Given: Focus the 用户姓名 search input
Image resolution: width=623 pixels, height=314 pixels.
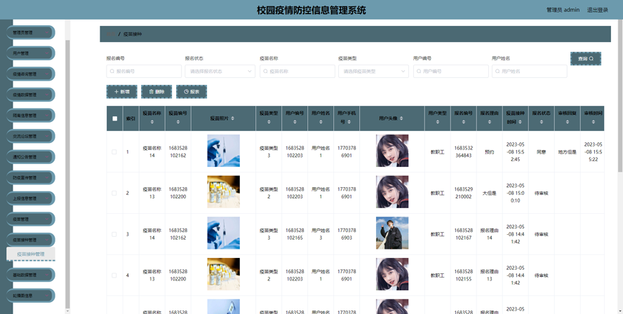Looking at the screenshot, I should [x=529, y=71].
